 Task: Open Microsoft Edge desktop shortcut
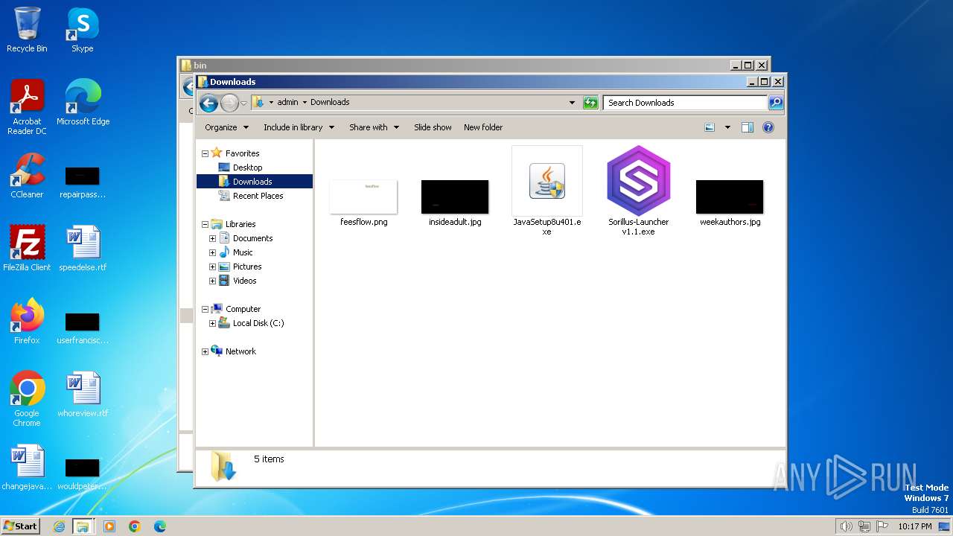(x=83, y=102)
